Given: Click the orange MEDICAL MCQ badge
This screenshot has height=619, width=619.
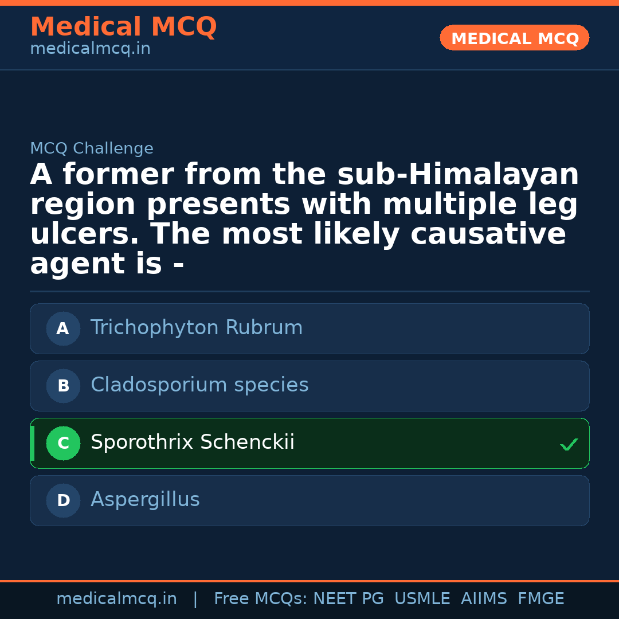Looking at the screenshot, I should click(x=515, y=38).
